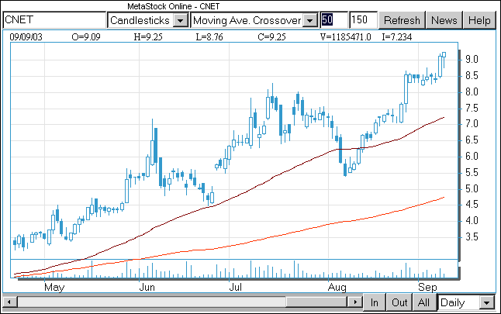Screen dimensions: 501x314
Task: Click the MetaStock Online - CNET title
Action: pyautogui.click(x=174, y=6)
